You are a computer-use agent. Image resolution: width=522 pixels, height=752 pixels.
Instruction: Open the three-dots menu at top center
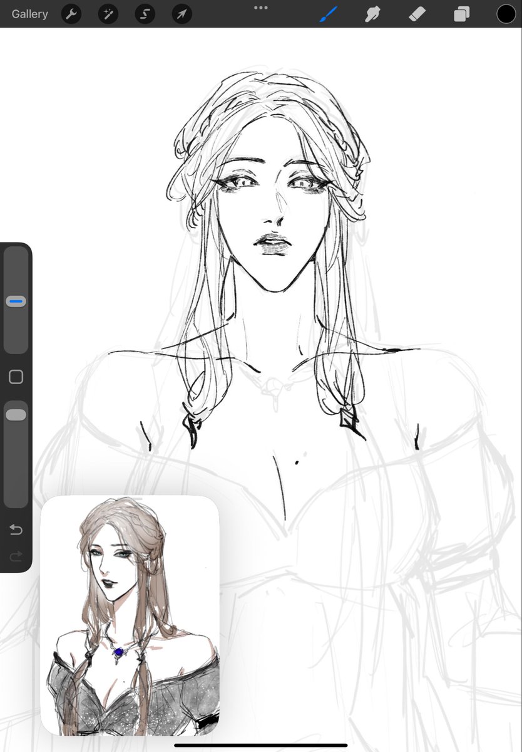[x=261, y=8]
